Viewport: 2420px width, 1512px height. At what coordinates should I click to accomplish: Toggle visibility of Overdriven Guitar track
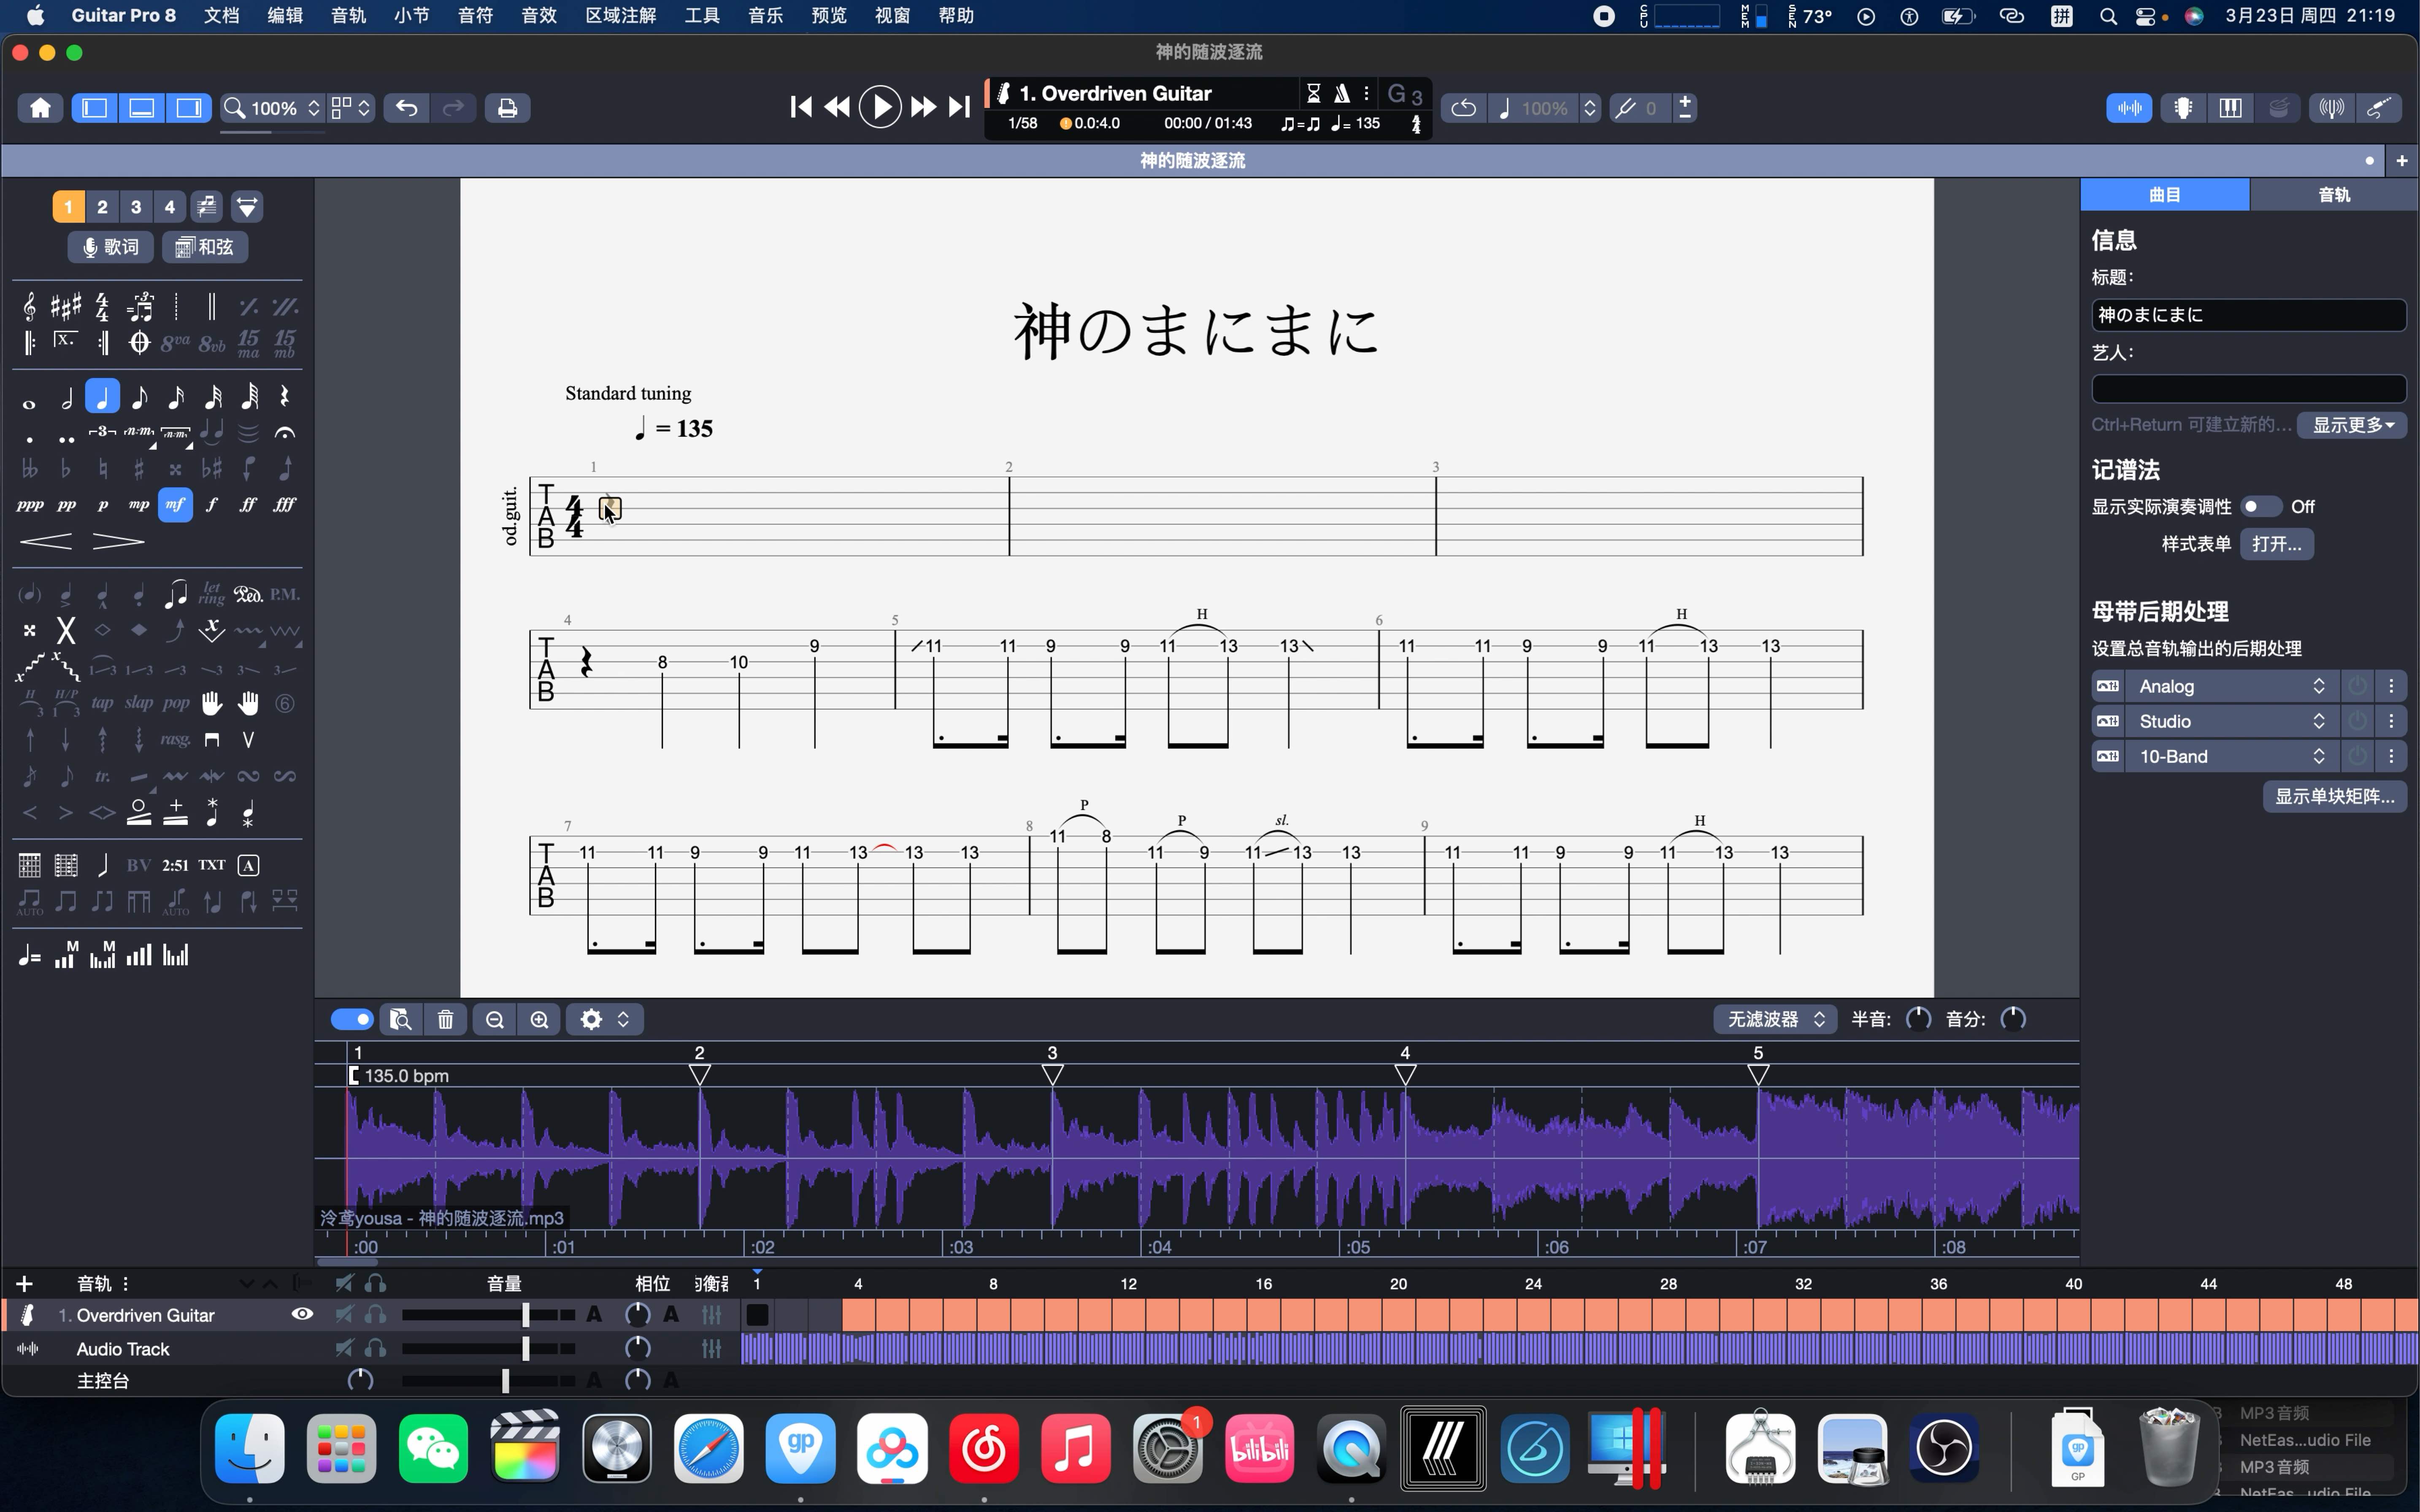[x=302, y=1314]
